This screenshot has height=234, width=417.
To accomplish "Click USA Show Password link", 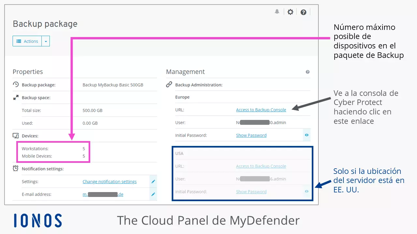I will point(251,192).
